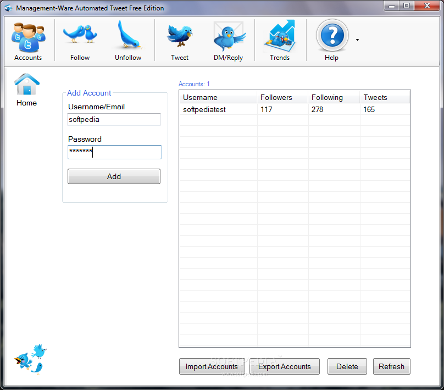
Task: Minimize the application window
Action: (392, 5)
